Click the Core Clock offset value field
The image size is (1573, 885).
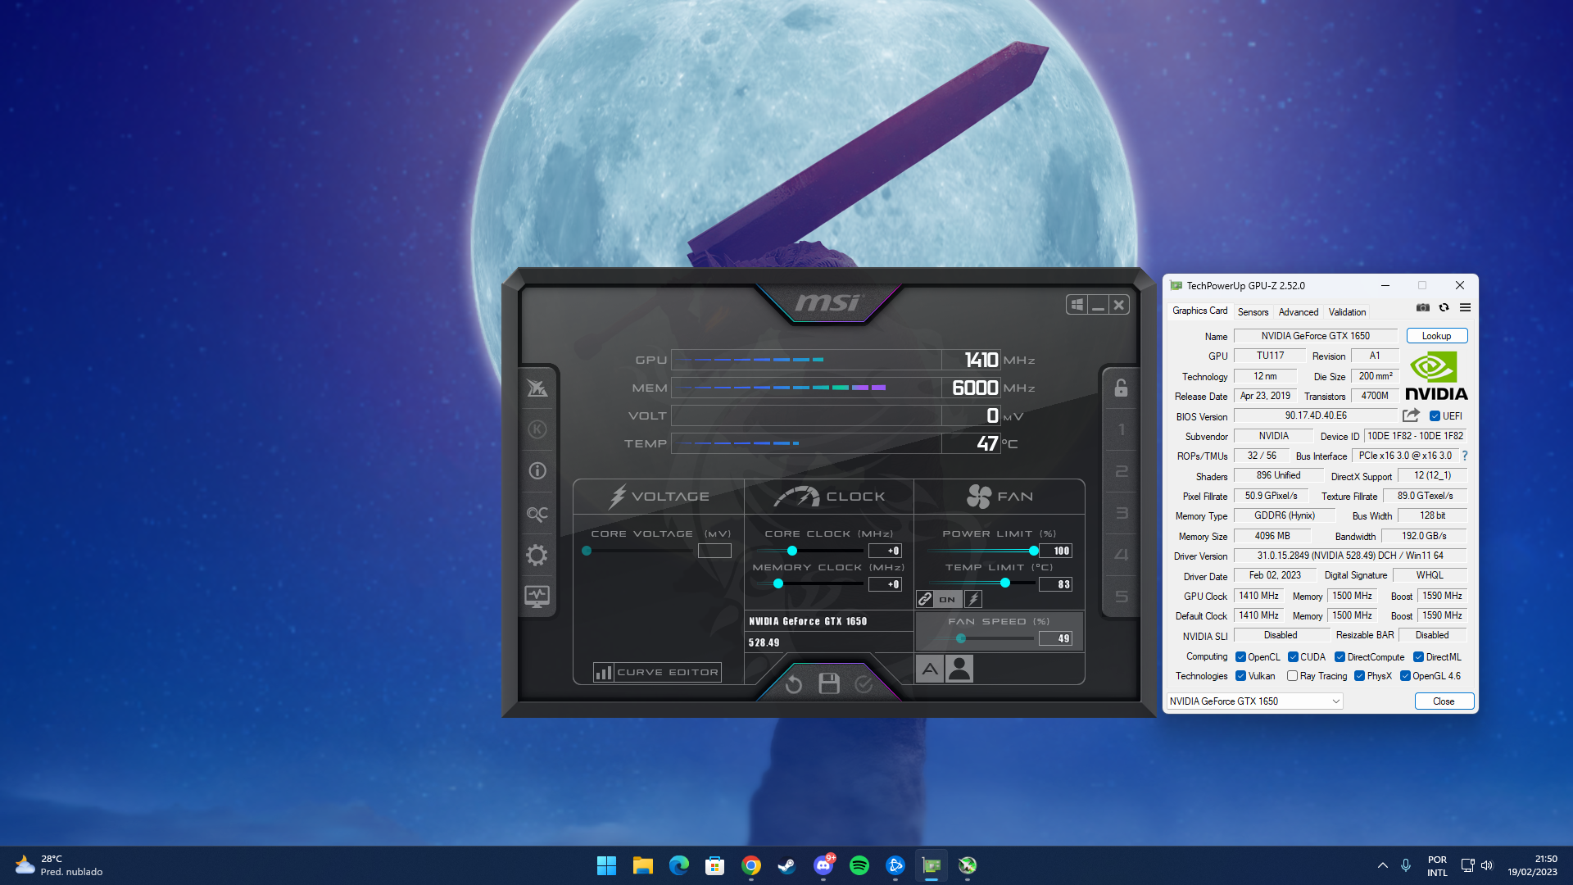click(885, 551)
